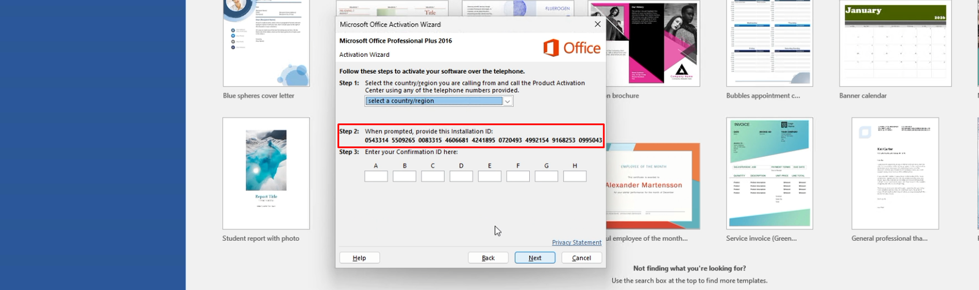Select Service invoice (Green) template
This screenshot has width=979, height=290.
click(769, 173)
